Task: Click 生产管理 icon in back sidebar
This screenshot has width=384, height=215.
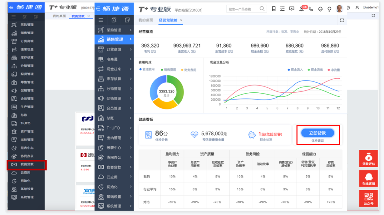Action: click(14, 107)
